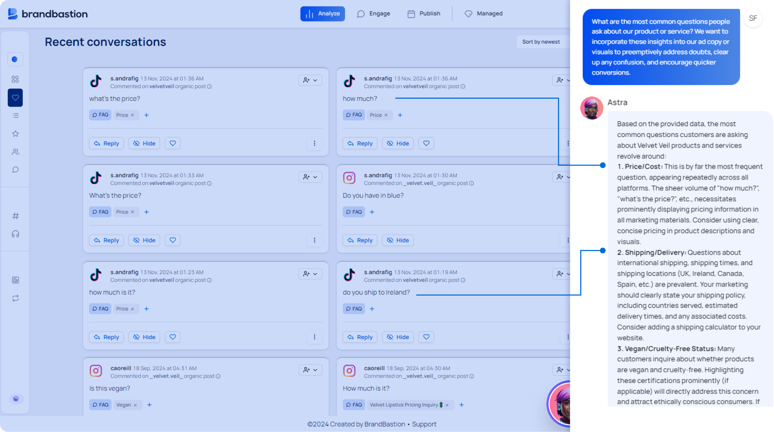Screen dimensions: 774x432
Task: Open the Publish section
Action: click(424, 14)
